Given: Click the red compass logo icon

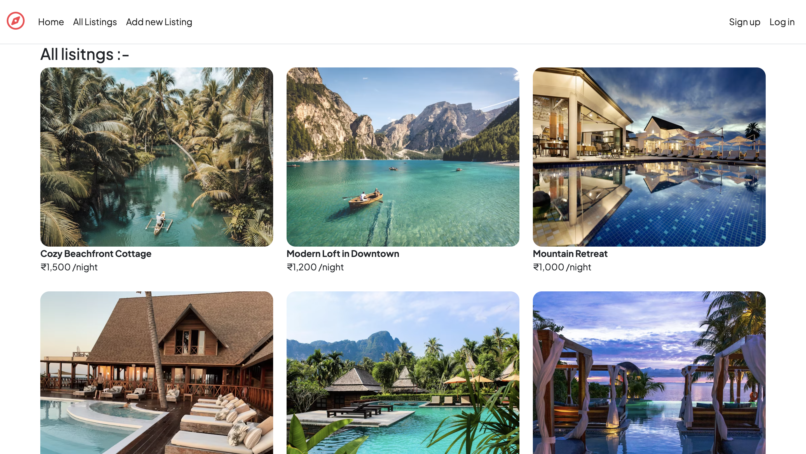Looking at the screenshot, I should [16, 21].
